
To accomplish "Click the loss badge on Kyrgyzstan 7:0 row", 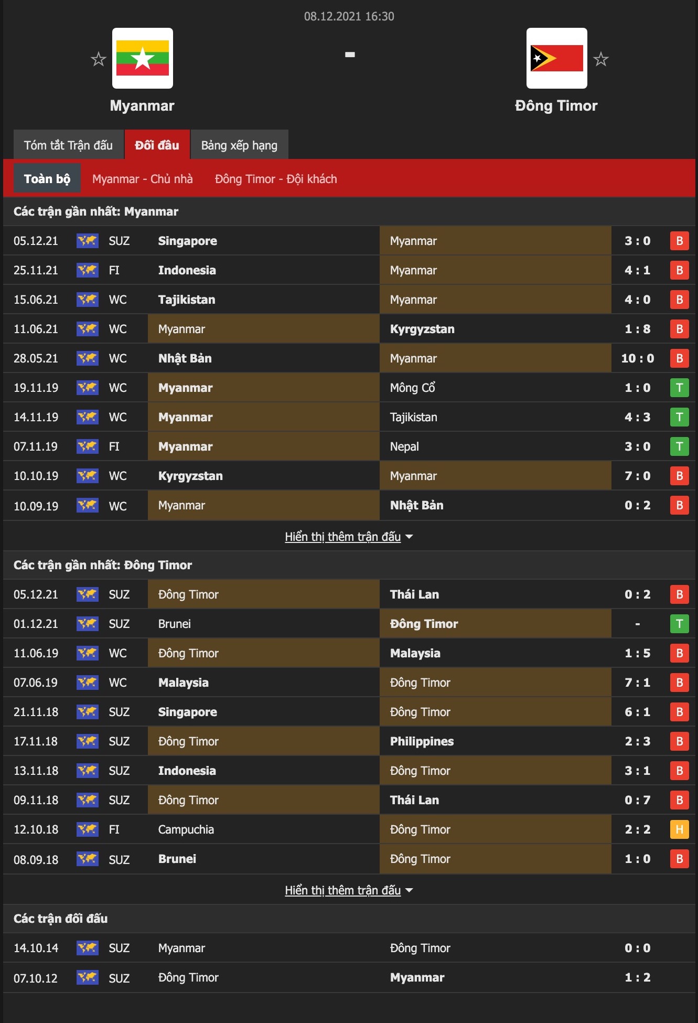I will tap(679, 476).
